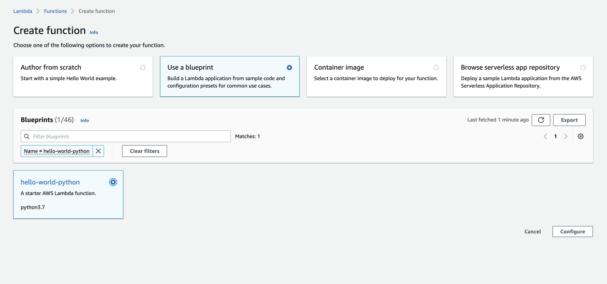607x284 pixels.
Task: Select Author from scratch radio button
Action: point(143,68)
